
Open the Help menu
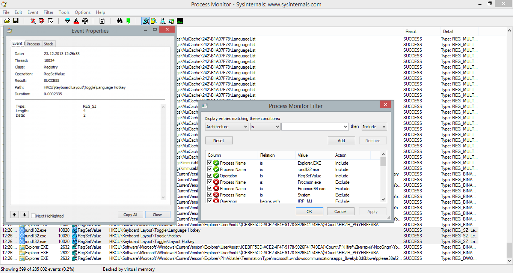click(x=100, y=12)
